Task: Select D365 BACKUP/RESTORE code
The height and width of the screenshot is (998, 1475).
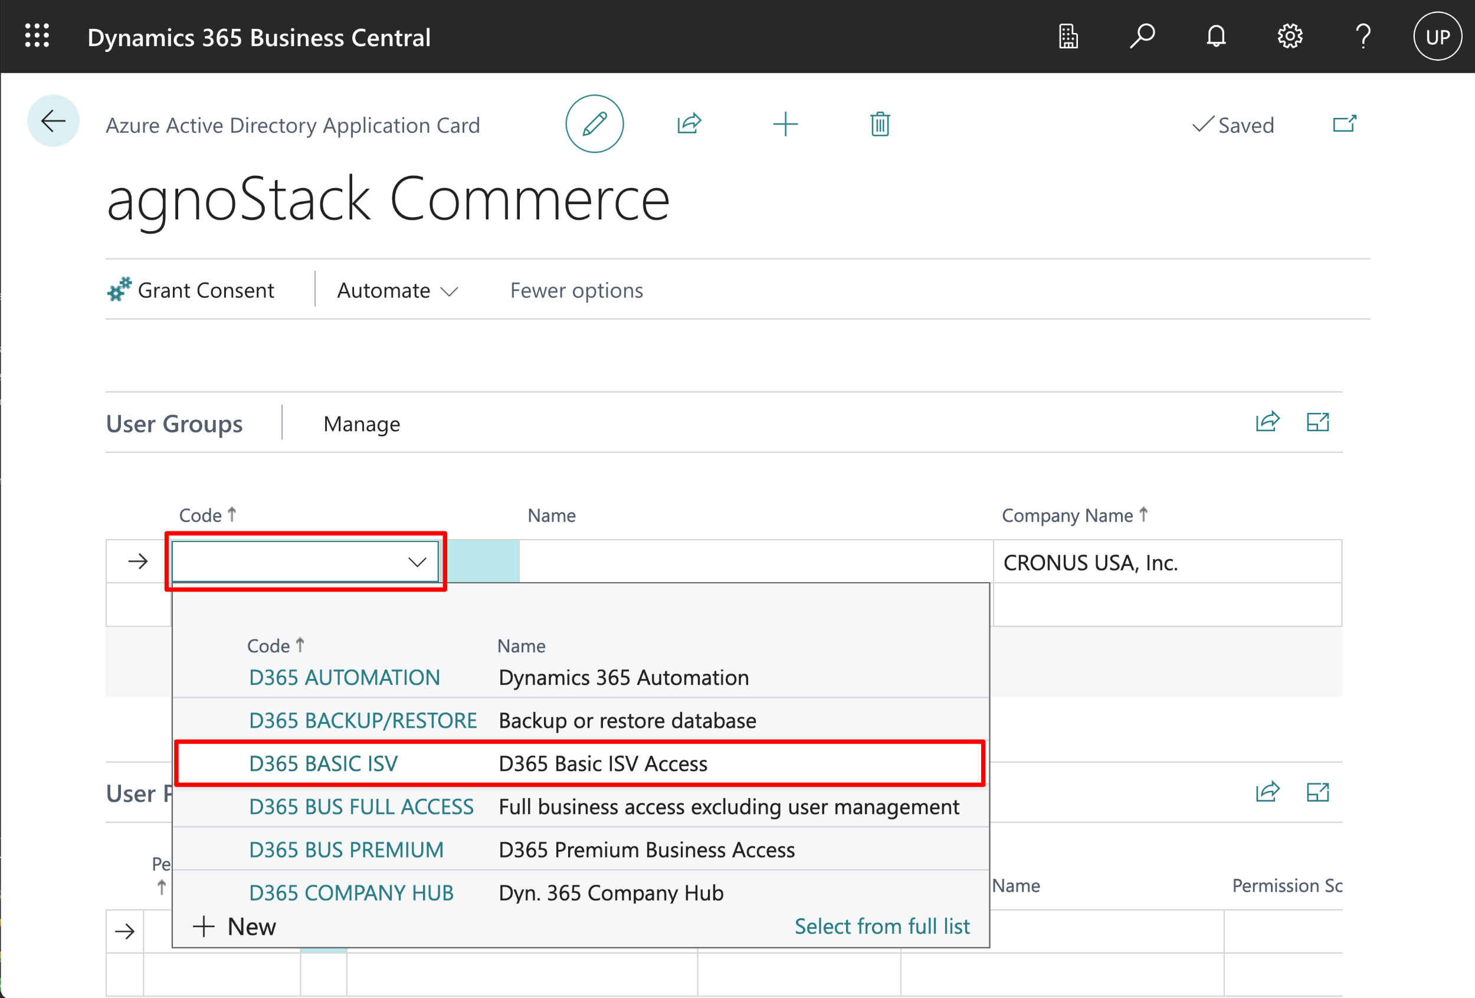Action: [362, 721]
